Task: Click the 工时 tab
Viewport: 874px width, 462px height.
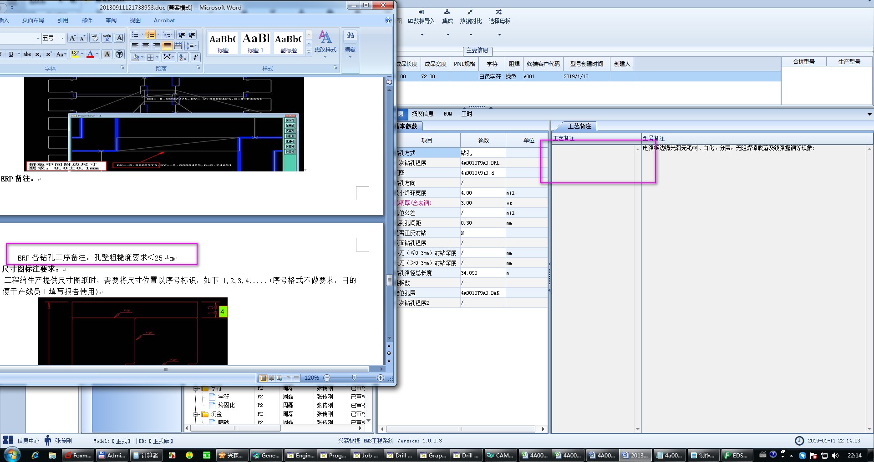Action: (x=467, y=114)
